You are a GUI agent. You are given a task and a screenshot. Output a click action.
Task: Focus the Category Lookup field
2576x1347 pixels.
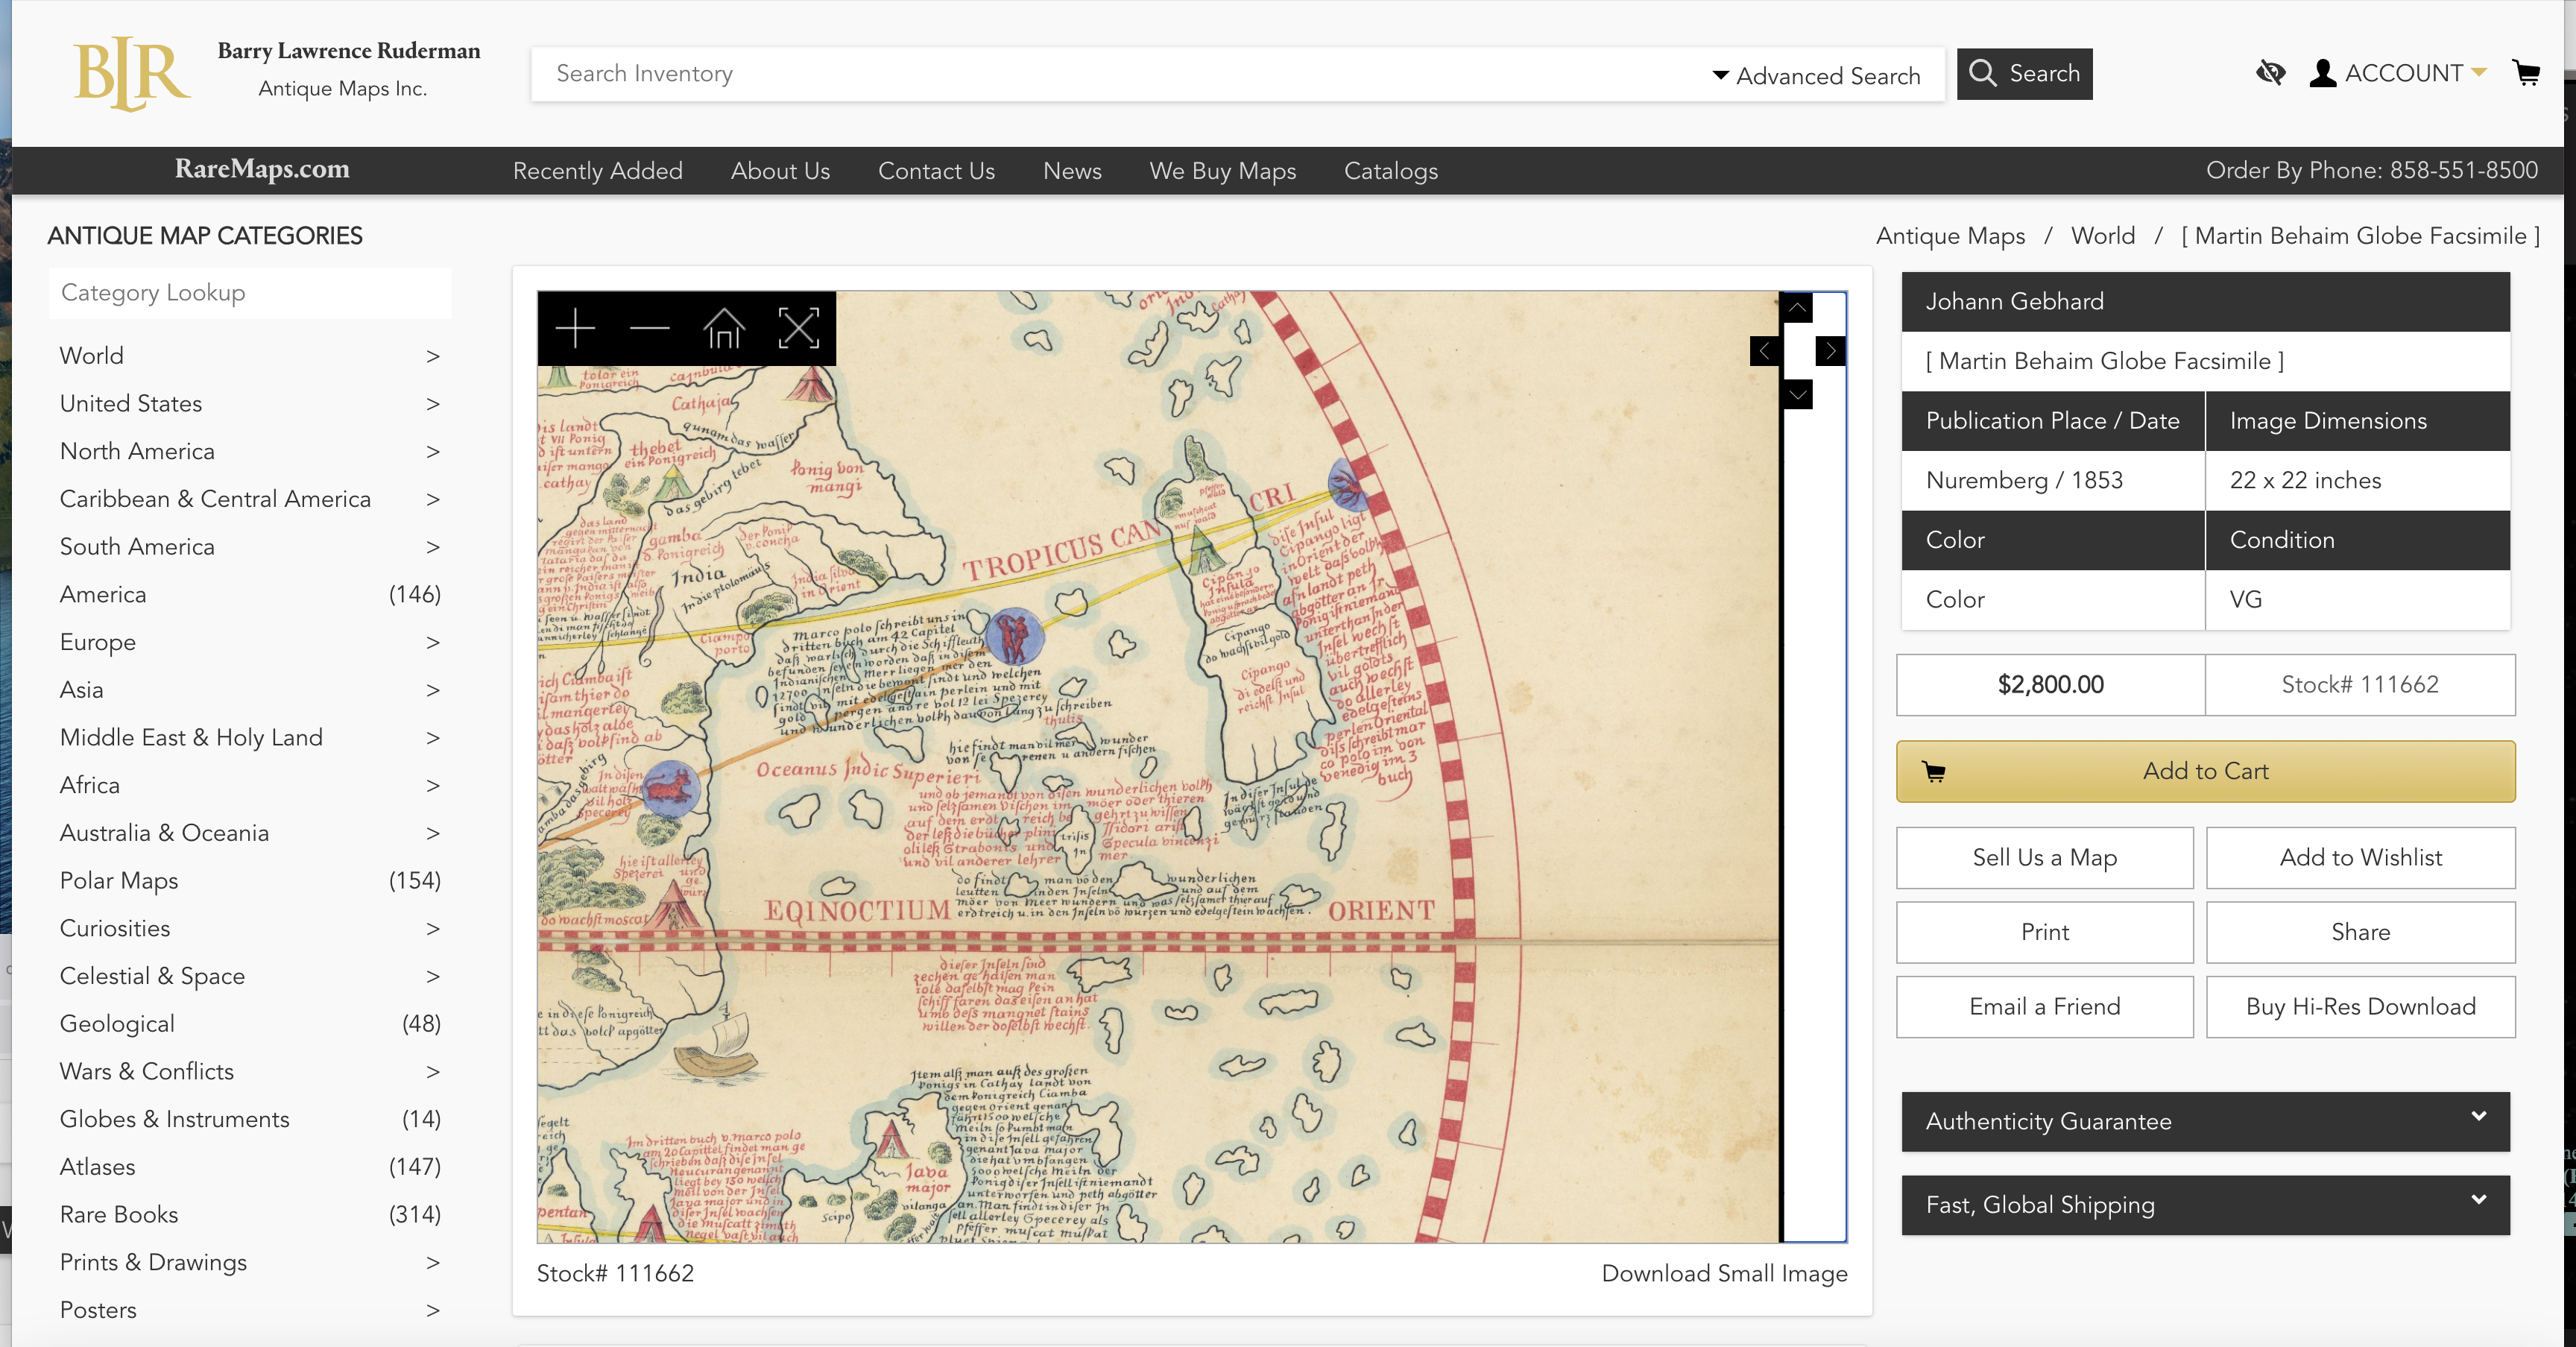[249, 293]
